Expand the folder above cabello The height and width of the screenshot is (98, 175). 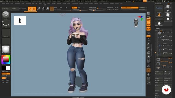158,59
